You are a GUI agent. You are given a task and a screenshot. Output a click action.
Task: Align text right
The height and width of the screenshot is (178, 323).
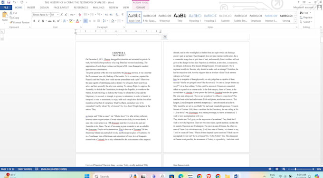point(95,21)
